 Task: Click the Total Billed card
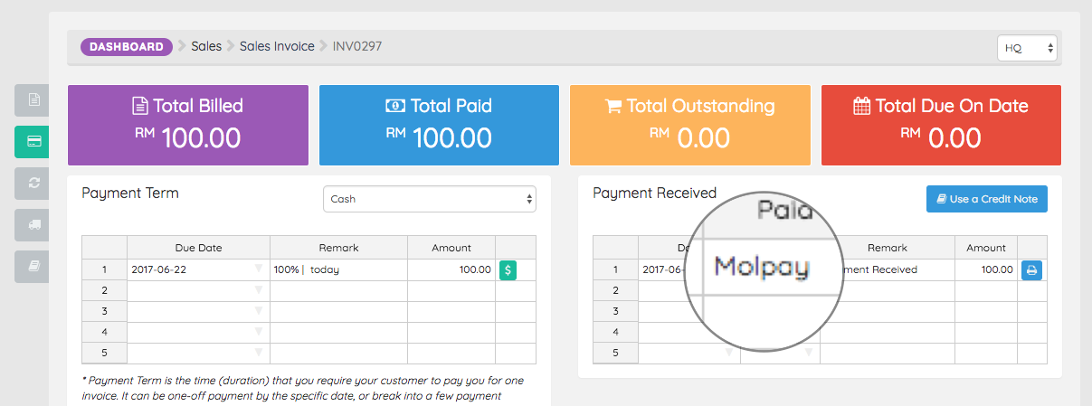coord(188,125)
